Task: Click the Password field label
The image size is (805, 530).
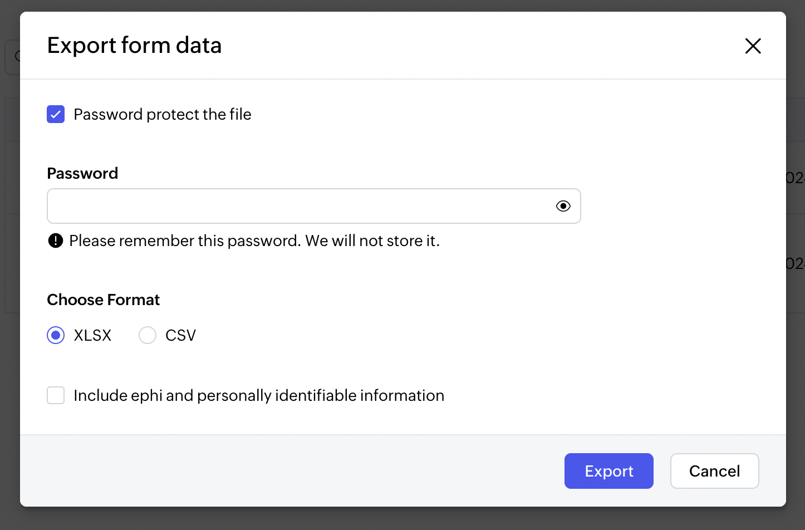Action: [x=82, y=173]
